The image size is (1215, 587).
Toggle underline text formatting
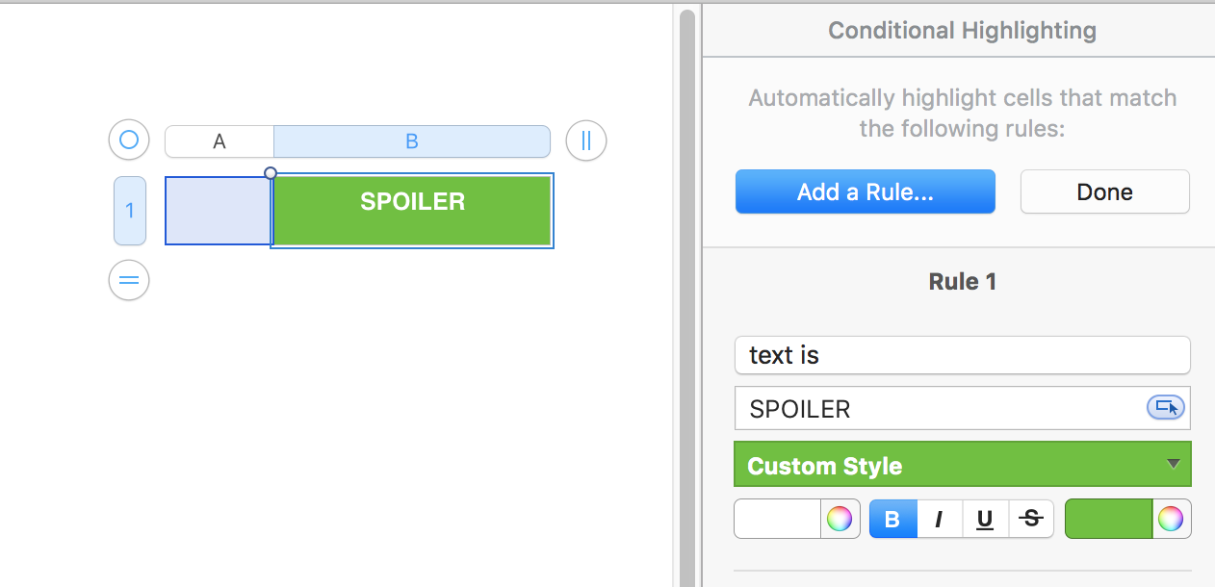984,520
